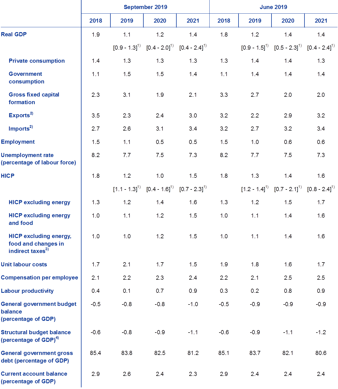Select the [0.4 - 2.0] GDP range cell
Image resolution: width=338 pixels, height=389 pixels.
click(x=160, y=47)
